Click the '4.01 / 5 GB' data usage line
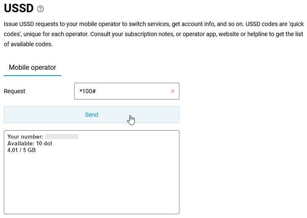 point(21,150)
